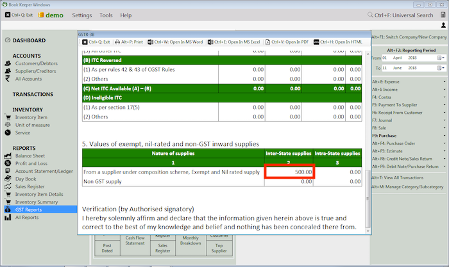Click Alt+T: View All Transactions
Image resolution: width=449 pixels, height=267 pixels.
tap(398, 178)
